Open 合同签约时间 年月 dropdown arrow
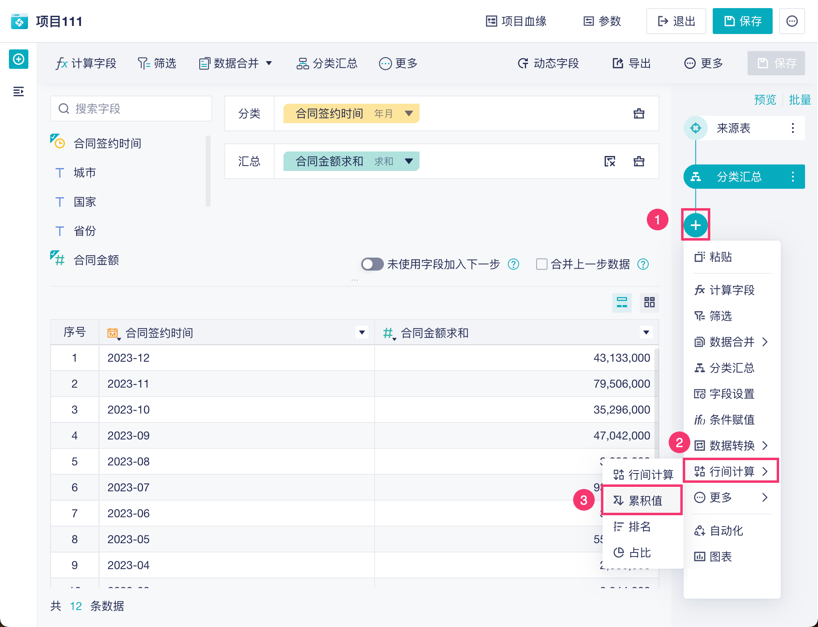This screenshot has width=818, height=627. coord(409,113)
